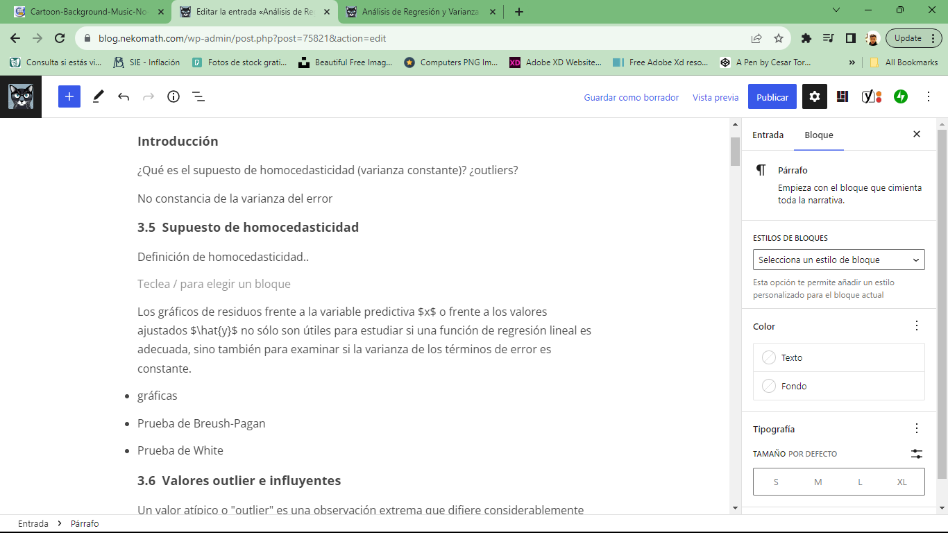Viewport: 948px width, 533px height.
Task: Switch to the Análisis de Regresión browser tab
Action: (x=420, y=12)
